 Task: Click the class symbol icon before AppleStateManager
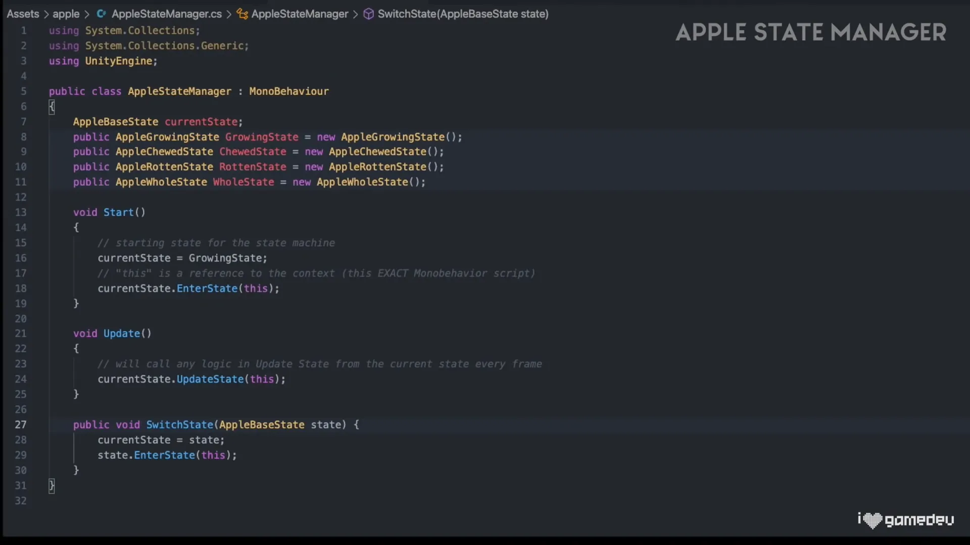(x=242, y=14)
